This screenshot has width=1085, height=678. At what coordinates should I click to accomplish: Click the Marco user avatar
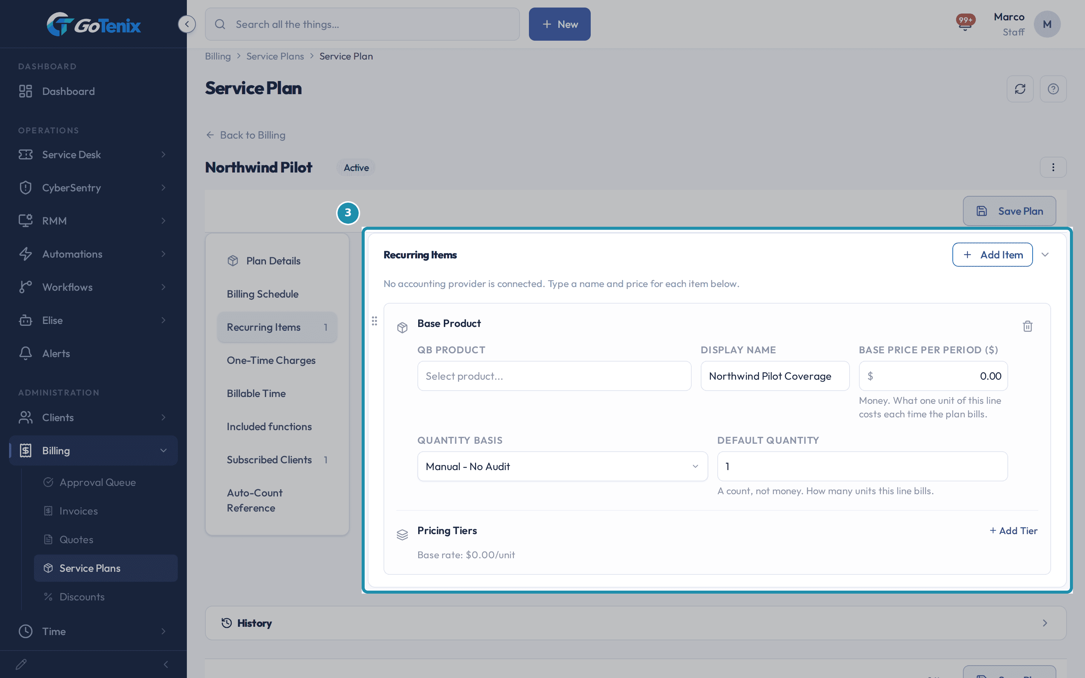coord(1047,24)
